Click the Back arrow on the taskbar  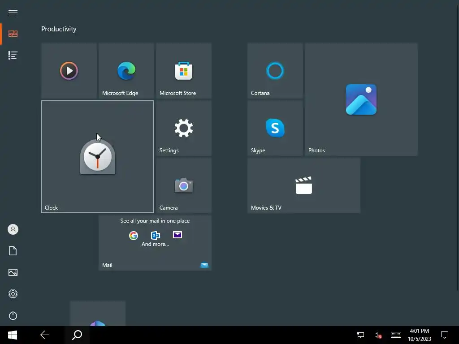coord(45,335)
